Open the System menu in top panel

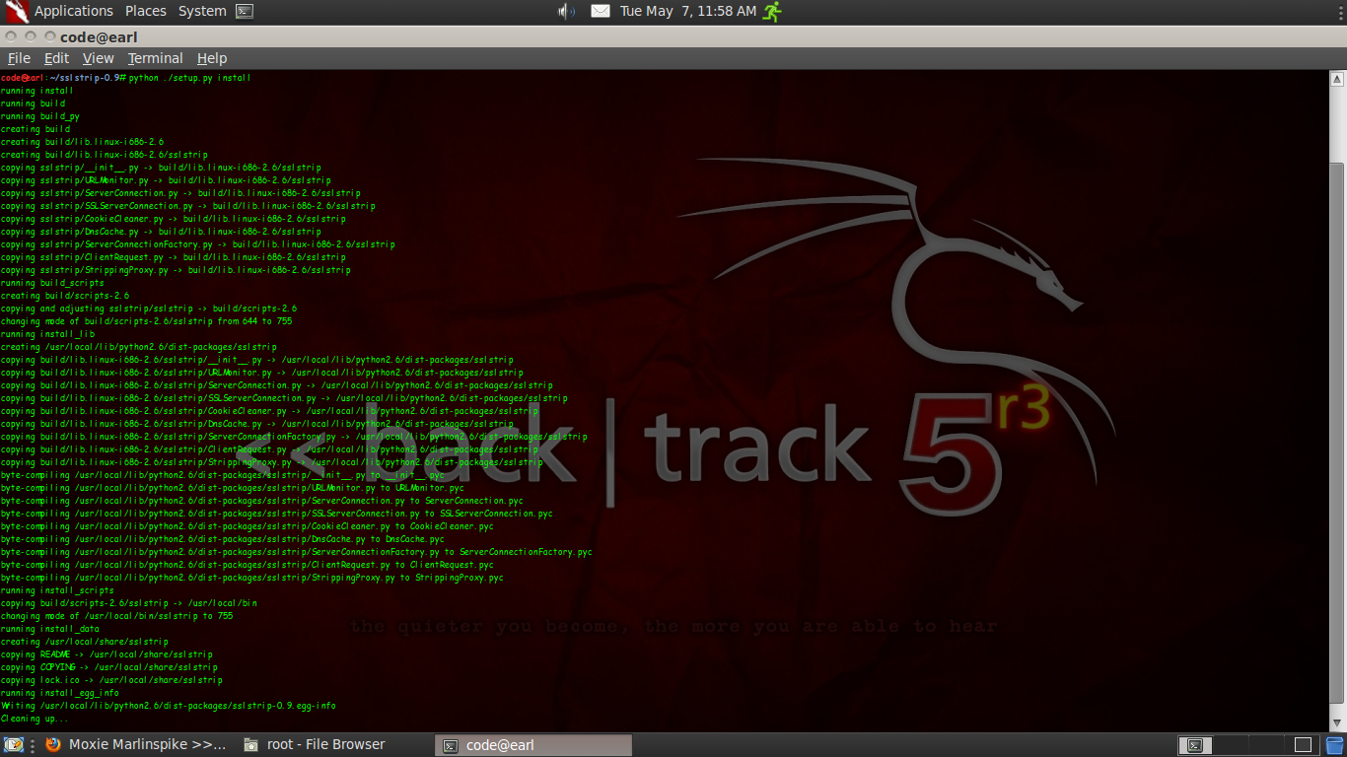point(202,11)
